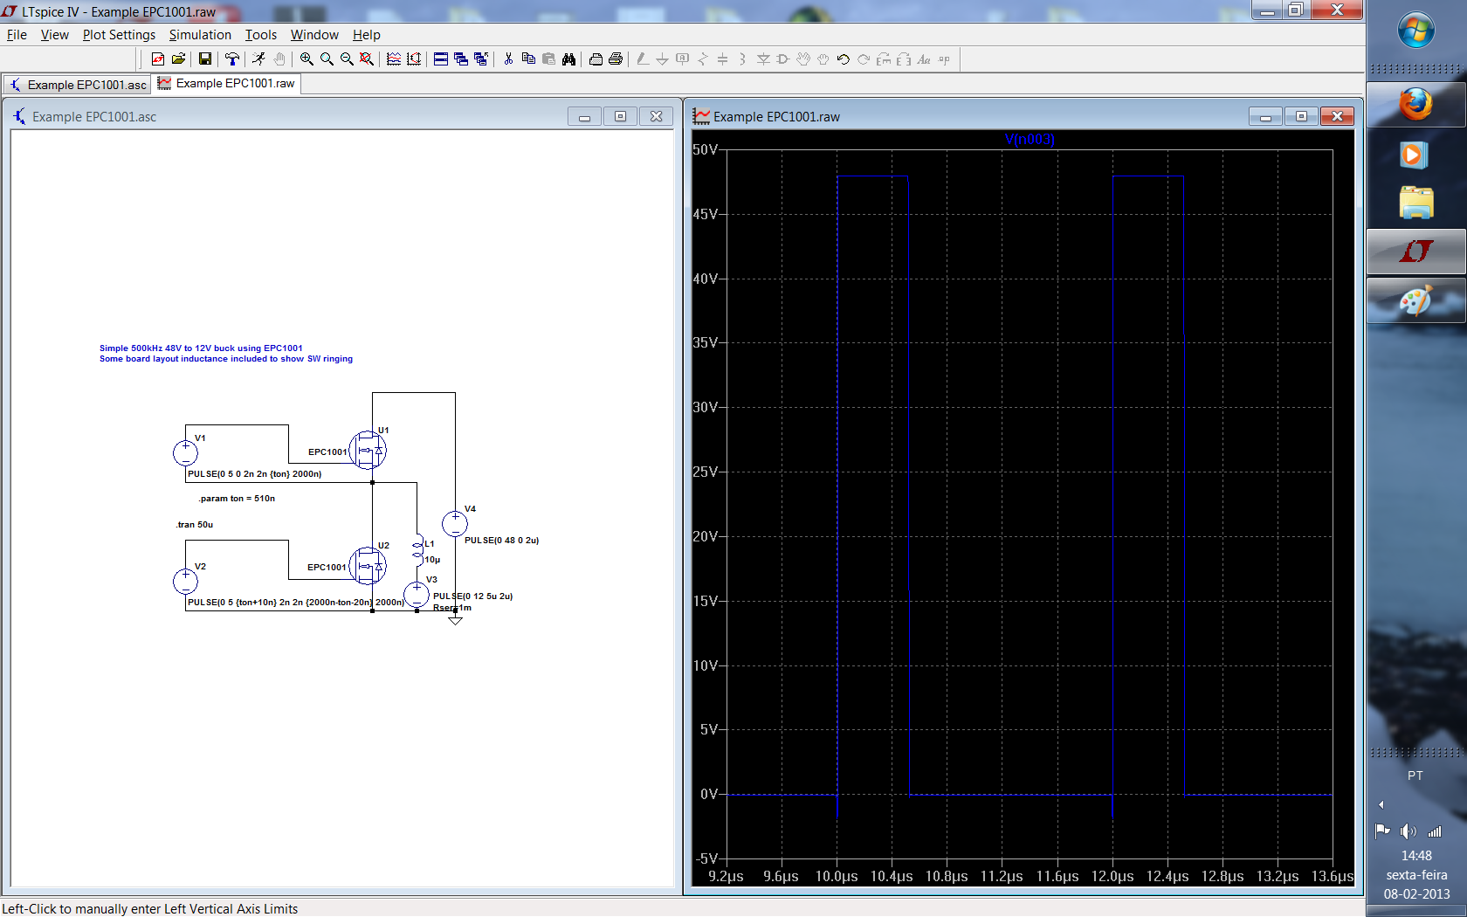Image resolution: width=1467 pixels, height=917 pixels.
Task: Click the Add Trace plot icon
Action: click(x=414, y=59)
